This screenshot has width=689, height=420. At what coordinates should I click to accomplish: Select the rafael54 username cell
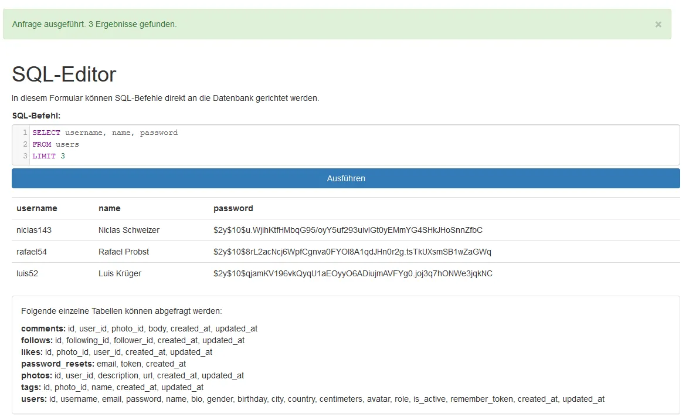pos(32,252)
